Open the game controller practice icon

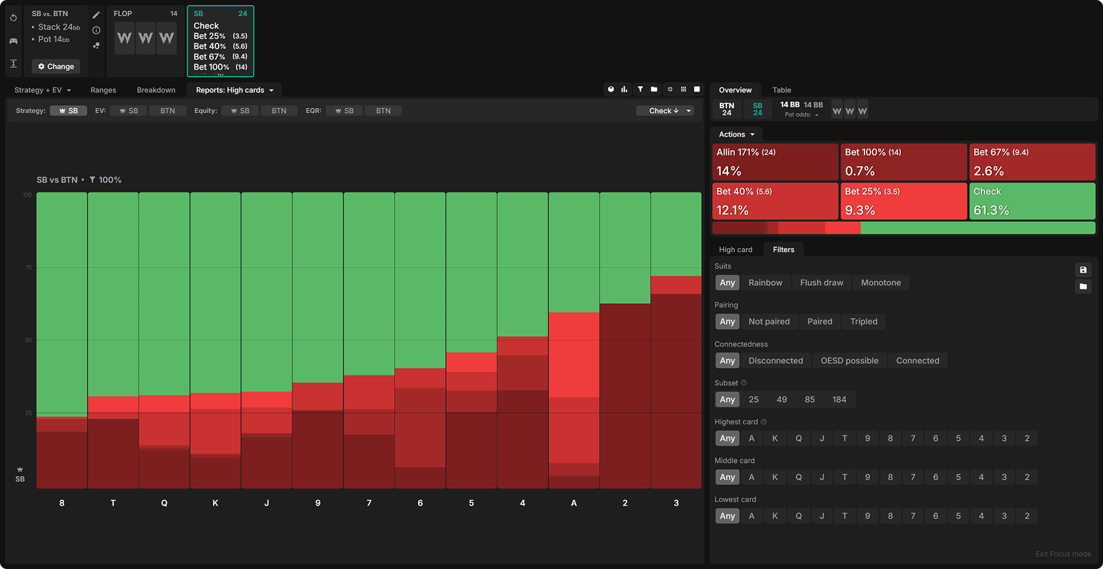(x=13, y=41)
